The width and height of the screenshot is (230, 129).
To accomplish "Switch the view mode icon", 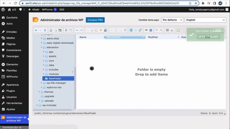I will (167, 30).
